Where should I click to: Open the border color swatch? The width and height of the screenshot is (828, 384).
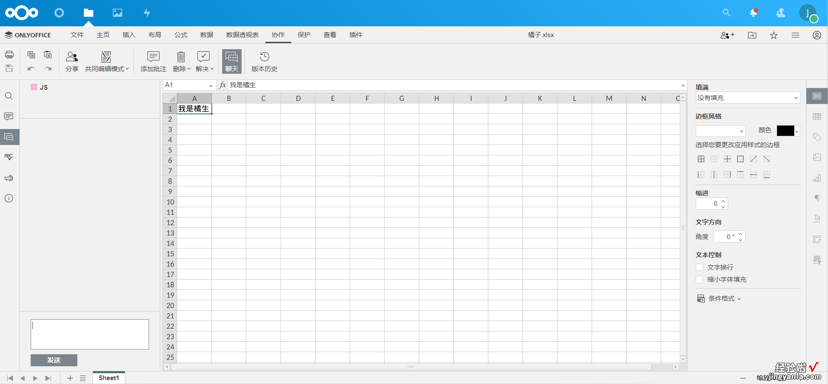click(788, 131)
